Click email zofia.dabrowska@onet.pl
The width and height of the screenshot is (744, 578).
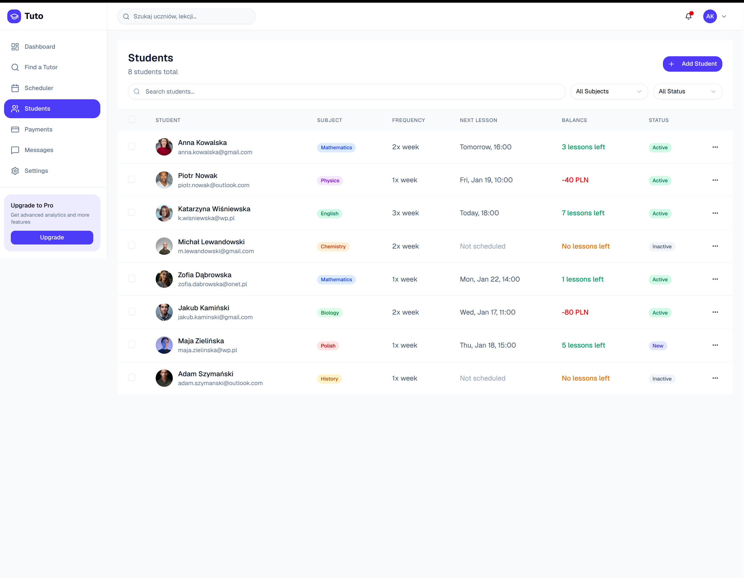[x=212, y=284]
